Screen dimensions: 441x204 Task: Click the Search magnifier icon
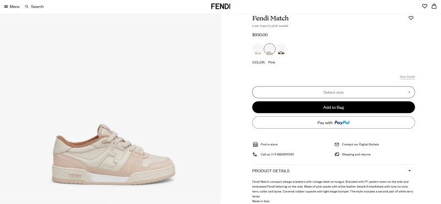26,7
